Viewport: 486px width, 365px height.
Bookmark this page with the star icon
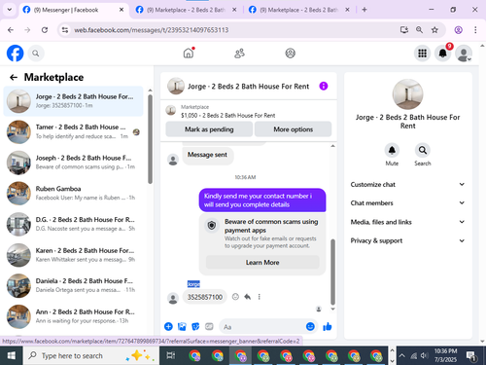tap(434, 30)
